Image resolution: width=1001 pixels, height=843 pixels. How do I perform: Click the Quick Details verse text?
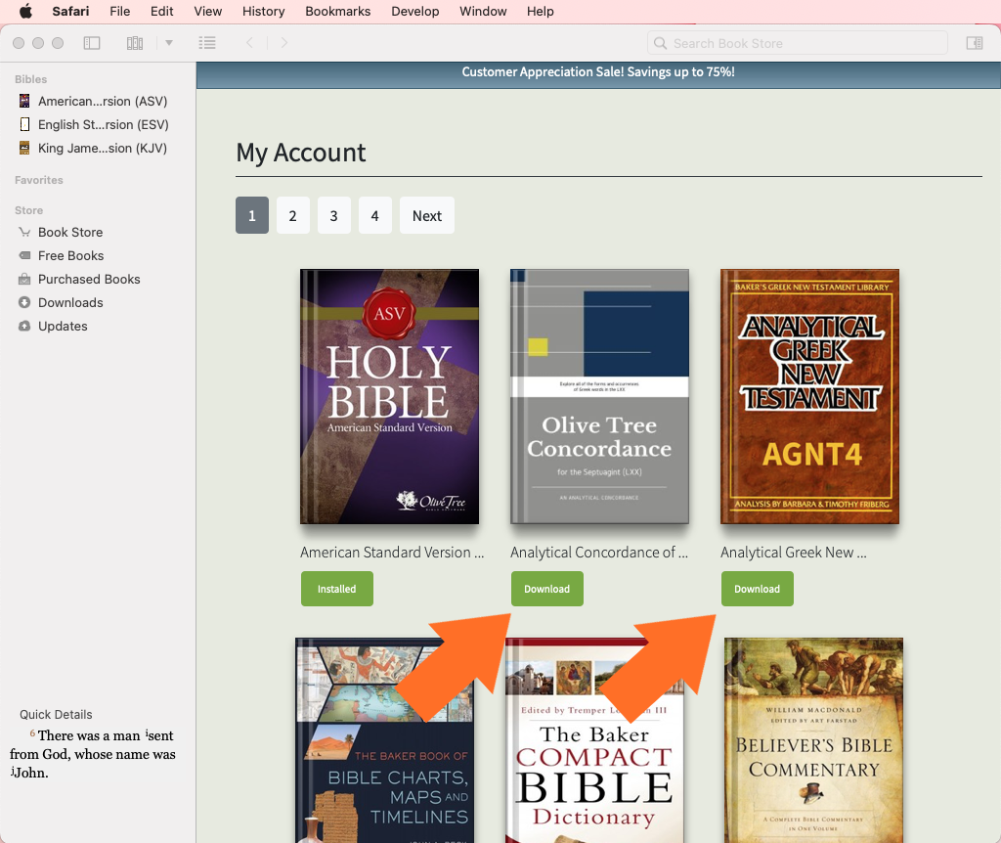coord(93,754)
